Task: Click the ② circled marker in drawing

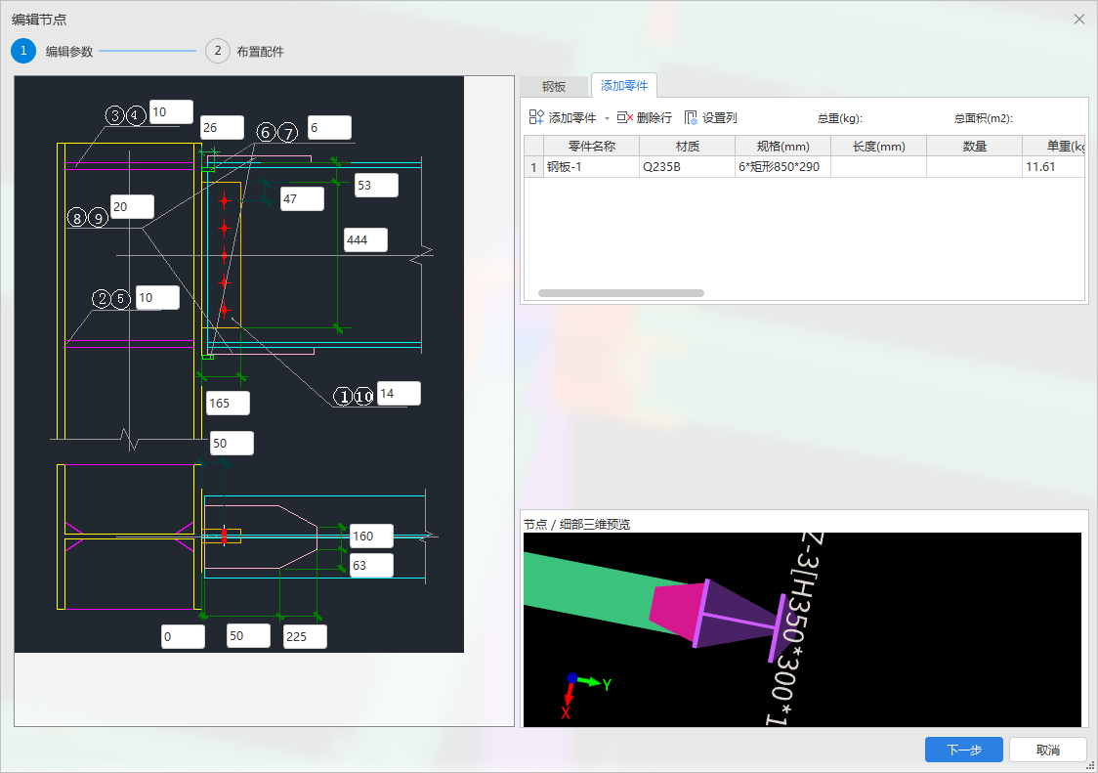Action: [103, 298]
